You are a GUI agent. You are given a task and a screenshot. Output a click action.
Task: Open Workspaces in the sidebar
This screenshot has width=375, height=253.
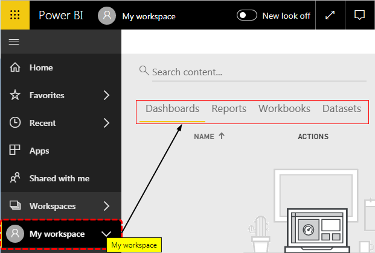pyautogui.click(x=61, y=206)
